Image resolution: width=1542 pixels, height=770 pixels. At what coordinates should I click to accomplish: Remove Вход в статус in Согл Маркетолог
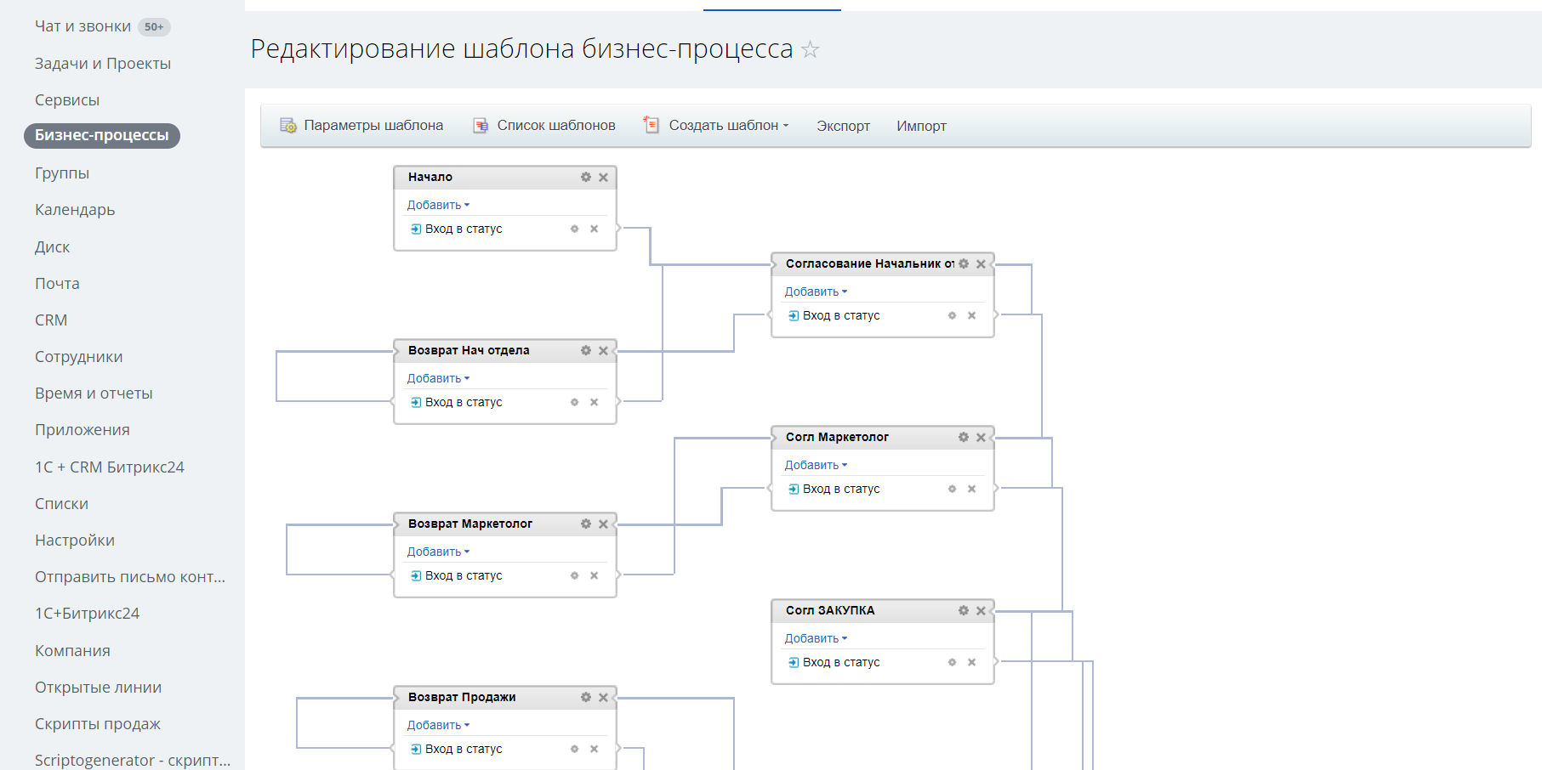[x=971, y=489]
